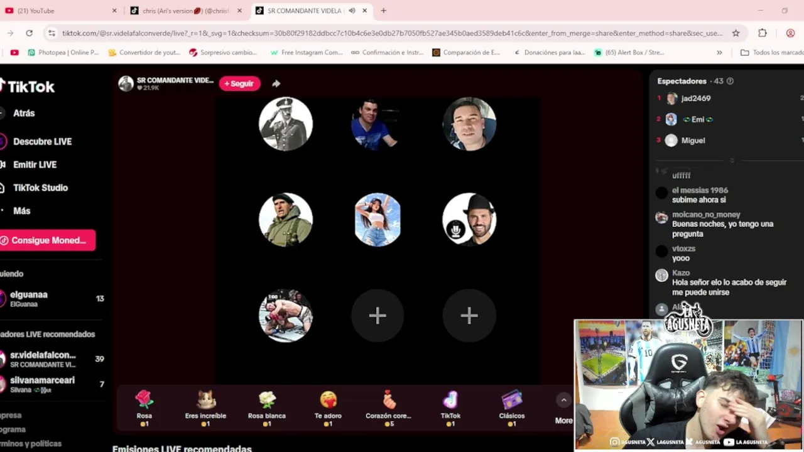Screen dimensions: 804x452
Task: Click chat user moicano_no_money
Action: 706,215
